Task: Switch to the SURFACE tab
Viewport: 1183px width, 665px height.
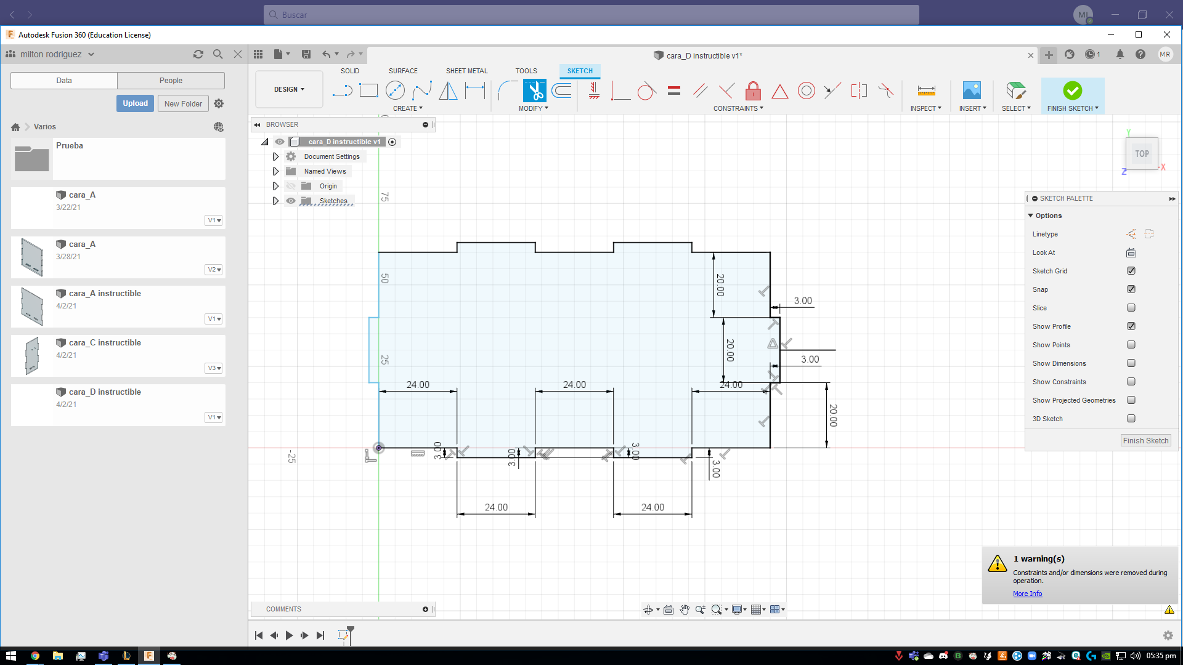Action: pos(403,71)
